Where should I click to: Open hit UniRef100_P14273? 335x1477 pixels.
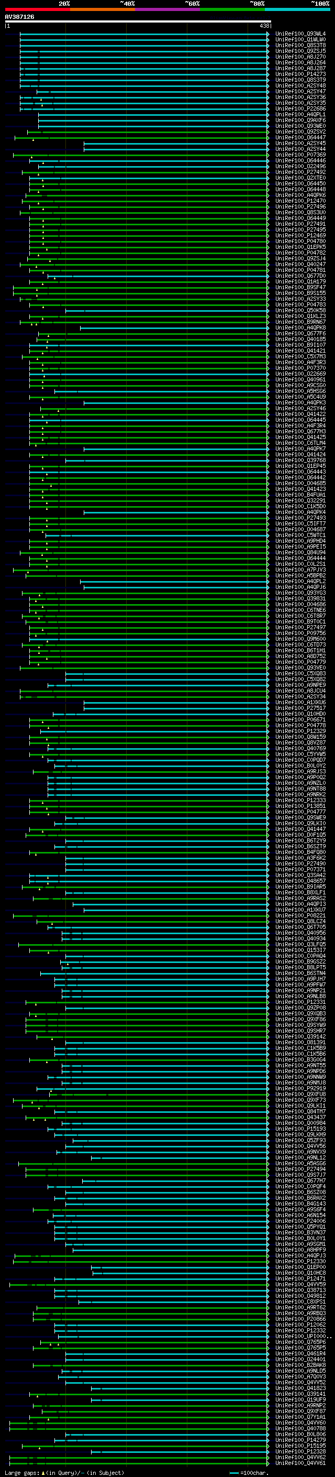(x=300, y=74)
